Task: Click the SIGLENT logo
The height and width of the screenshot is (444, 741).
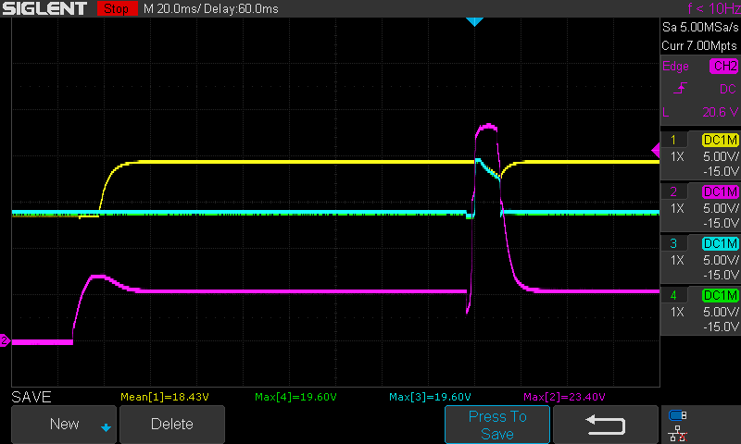Action: 44,8
